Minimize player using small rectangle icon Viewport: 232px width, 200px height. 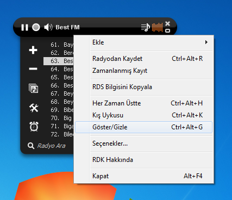(x=168, y=30)
